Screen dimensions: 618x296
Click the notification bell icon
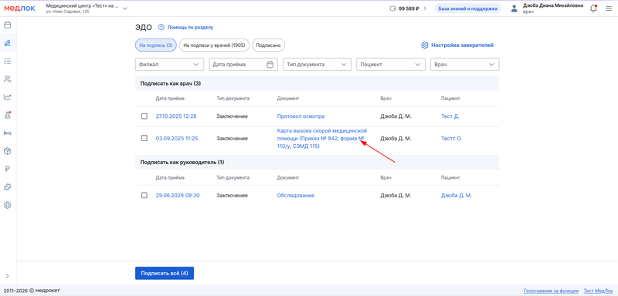[x=593, y=8]
